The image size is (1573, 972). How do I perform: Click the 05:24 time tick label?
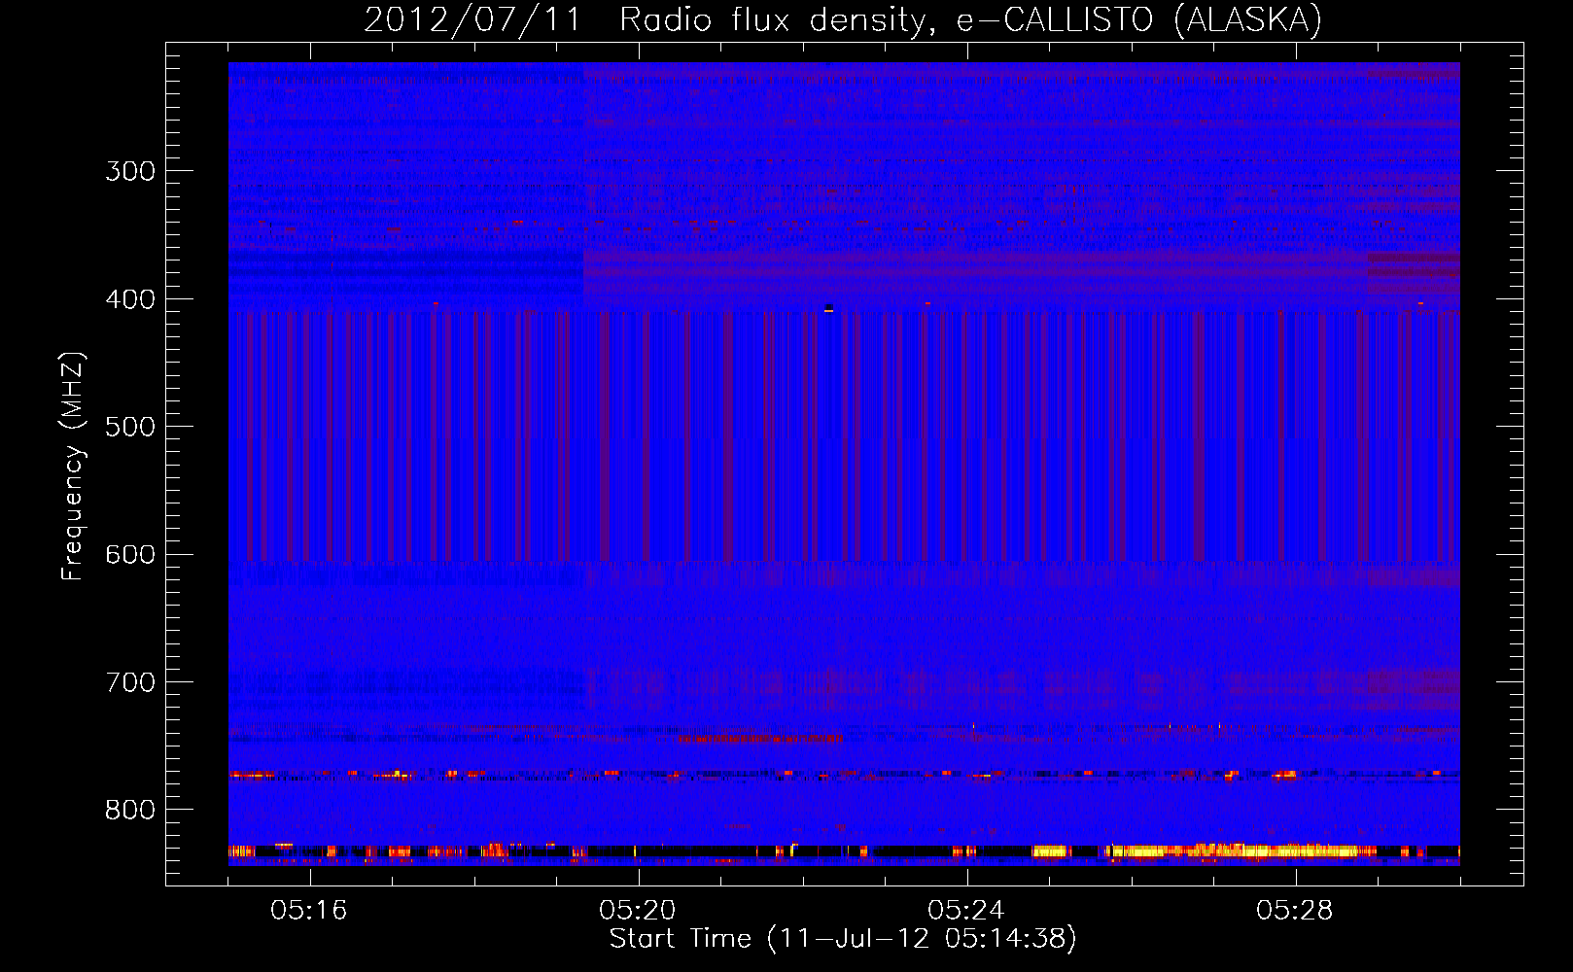(x=966, y=911)
